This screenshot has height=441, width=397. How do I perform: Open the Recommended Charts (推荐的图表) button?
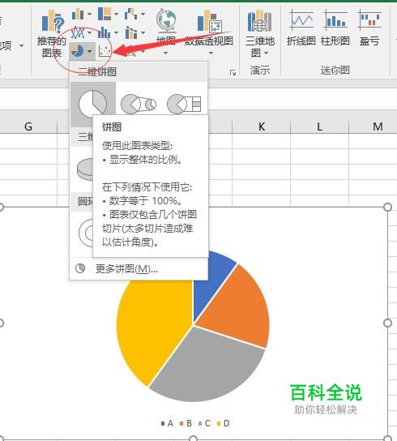52,33
